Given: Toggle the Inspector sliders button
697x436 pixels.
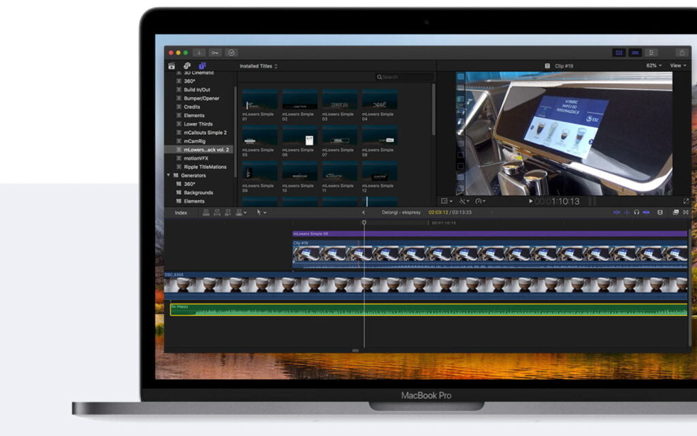Looking at the screenshot, I should [x=651, y=52].
